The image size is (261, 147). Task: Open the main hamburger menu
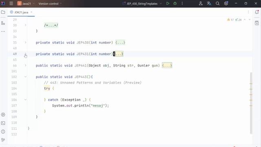click(11, 3)
